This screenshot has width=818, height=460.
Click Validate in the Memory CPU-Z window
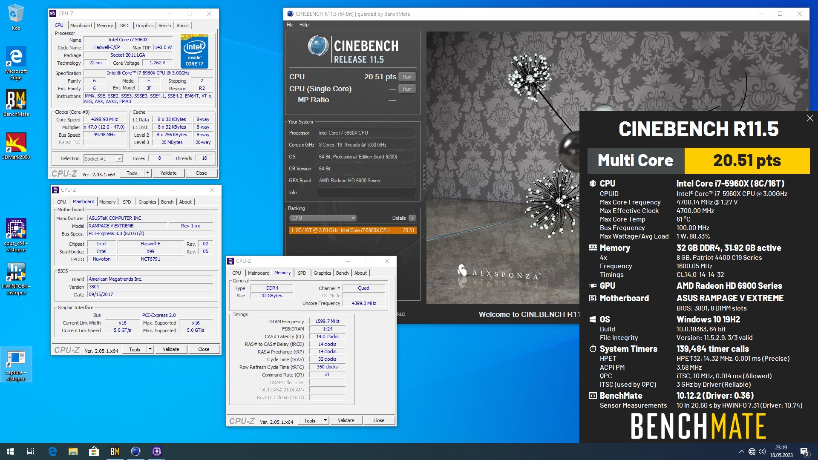pyautogui.click(x=346, y=420)
